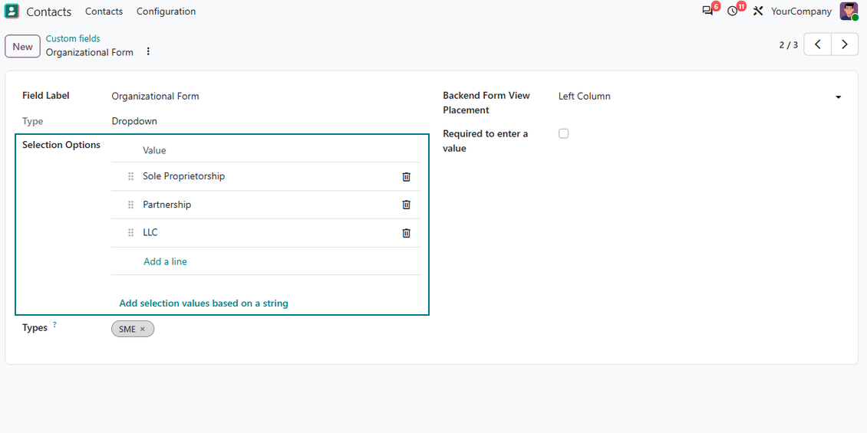Grab the drag handle for Partnership
867x433 pixels.
[131, 205]
